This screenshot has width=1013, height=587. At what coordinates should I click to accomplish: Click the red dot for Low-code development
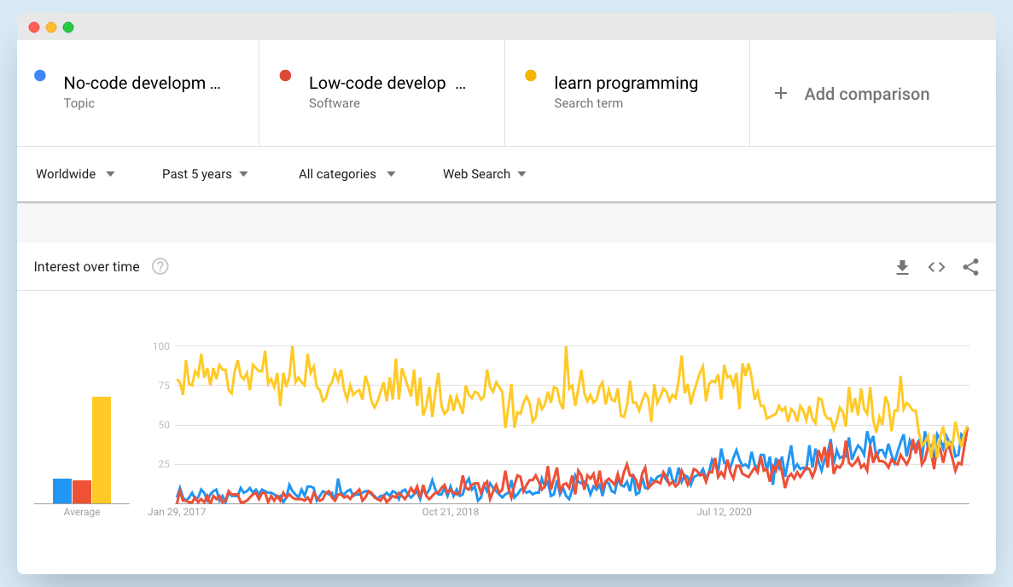pos(286,76)
